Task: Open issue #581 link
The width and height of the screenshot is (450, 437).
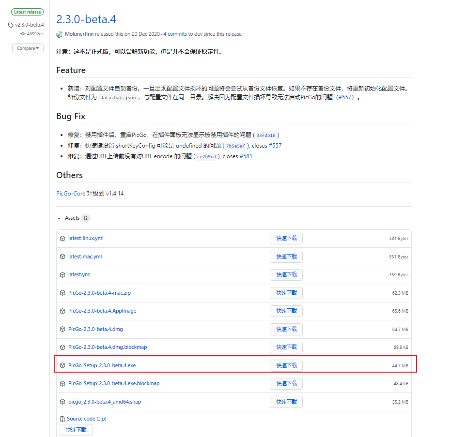Action: pos(246,156)
